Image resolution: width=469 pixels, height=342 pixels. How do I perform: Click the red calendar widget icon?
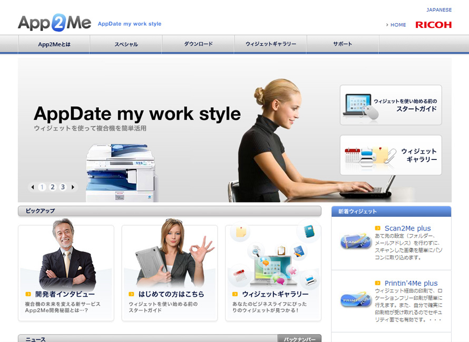(240, 275)
